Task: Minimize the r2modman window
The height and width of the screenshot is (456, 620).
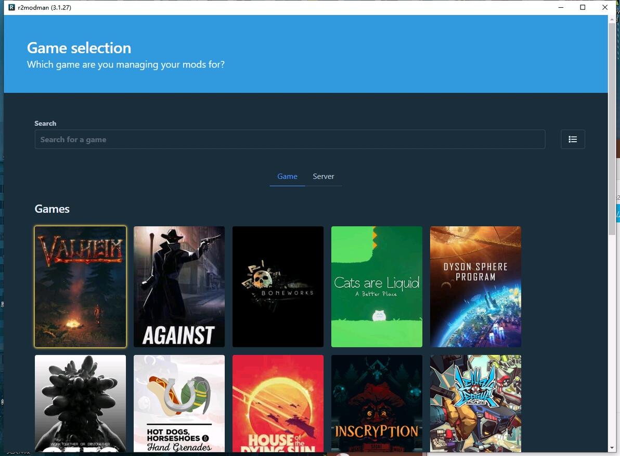Action: click(x=561, y=7)
